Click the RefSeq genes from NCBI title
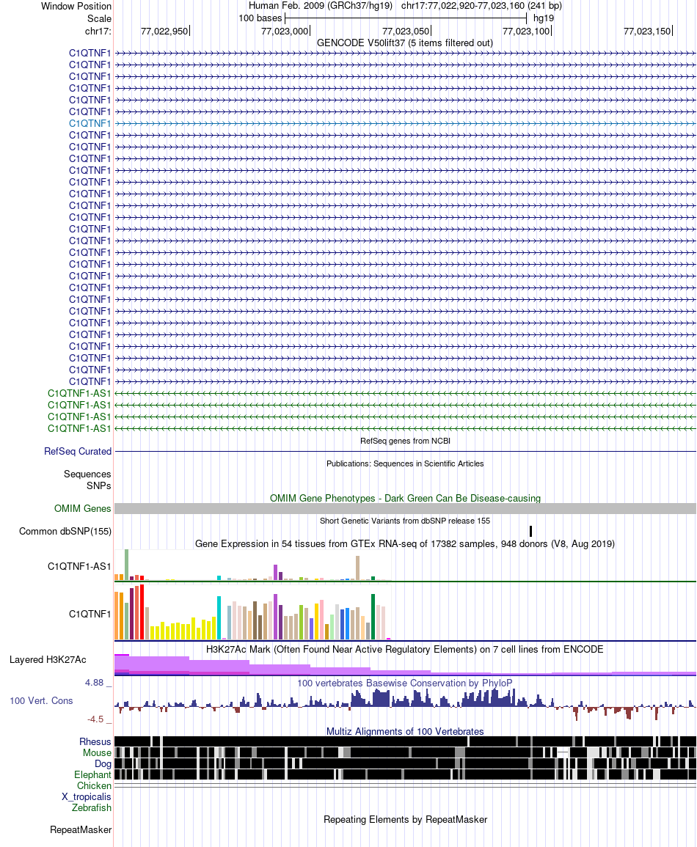The image size is (697, 847). 405,441
